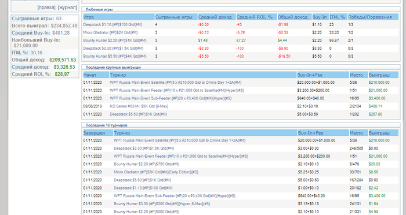Image resolution: width=406 pixels, height=215 pixels.
Task: Sort by Сыгранные игры column header
Action: click(x=174, y=17)
